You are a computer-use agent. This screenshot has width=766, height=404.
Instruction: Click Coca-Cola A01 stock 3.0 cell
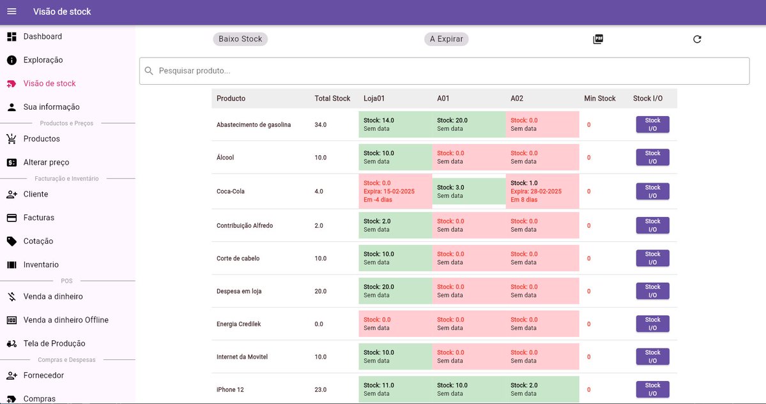click(469, 191)
